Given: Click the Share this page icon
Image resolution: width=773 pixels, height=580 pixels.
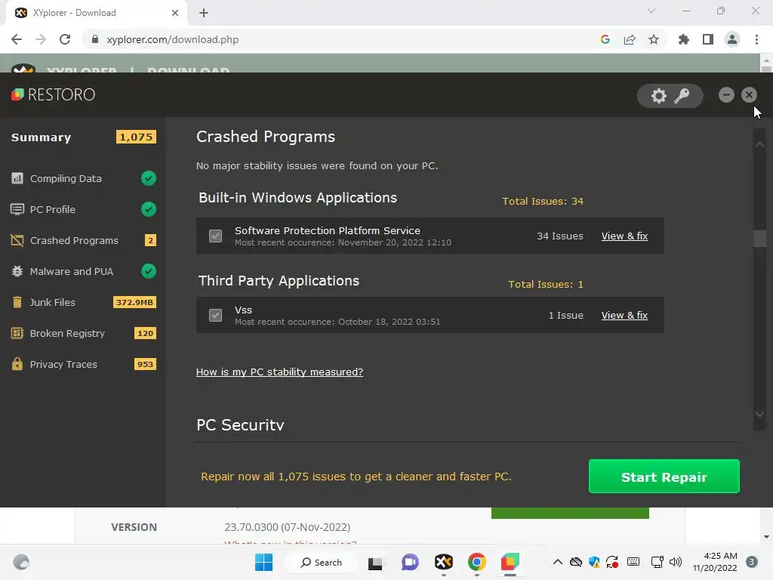Looking at the screenshot, I should 630,39.
